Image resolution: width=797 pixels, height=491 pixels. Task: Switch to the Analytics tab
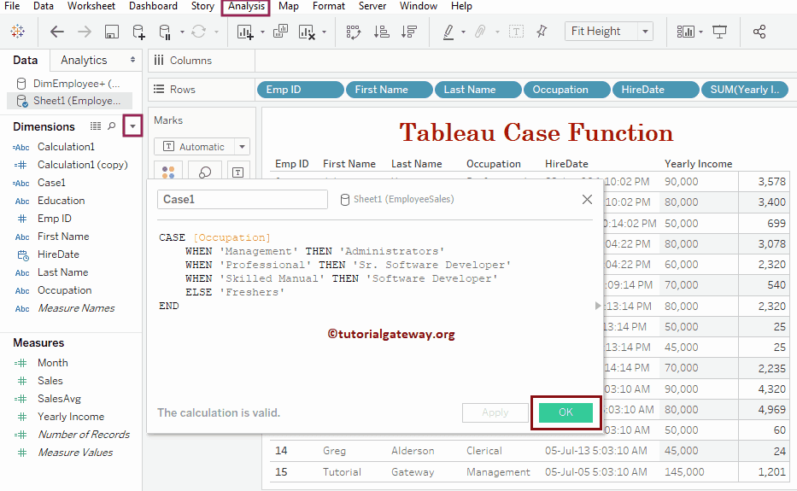click(x=84, y=60)
